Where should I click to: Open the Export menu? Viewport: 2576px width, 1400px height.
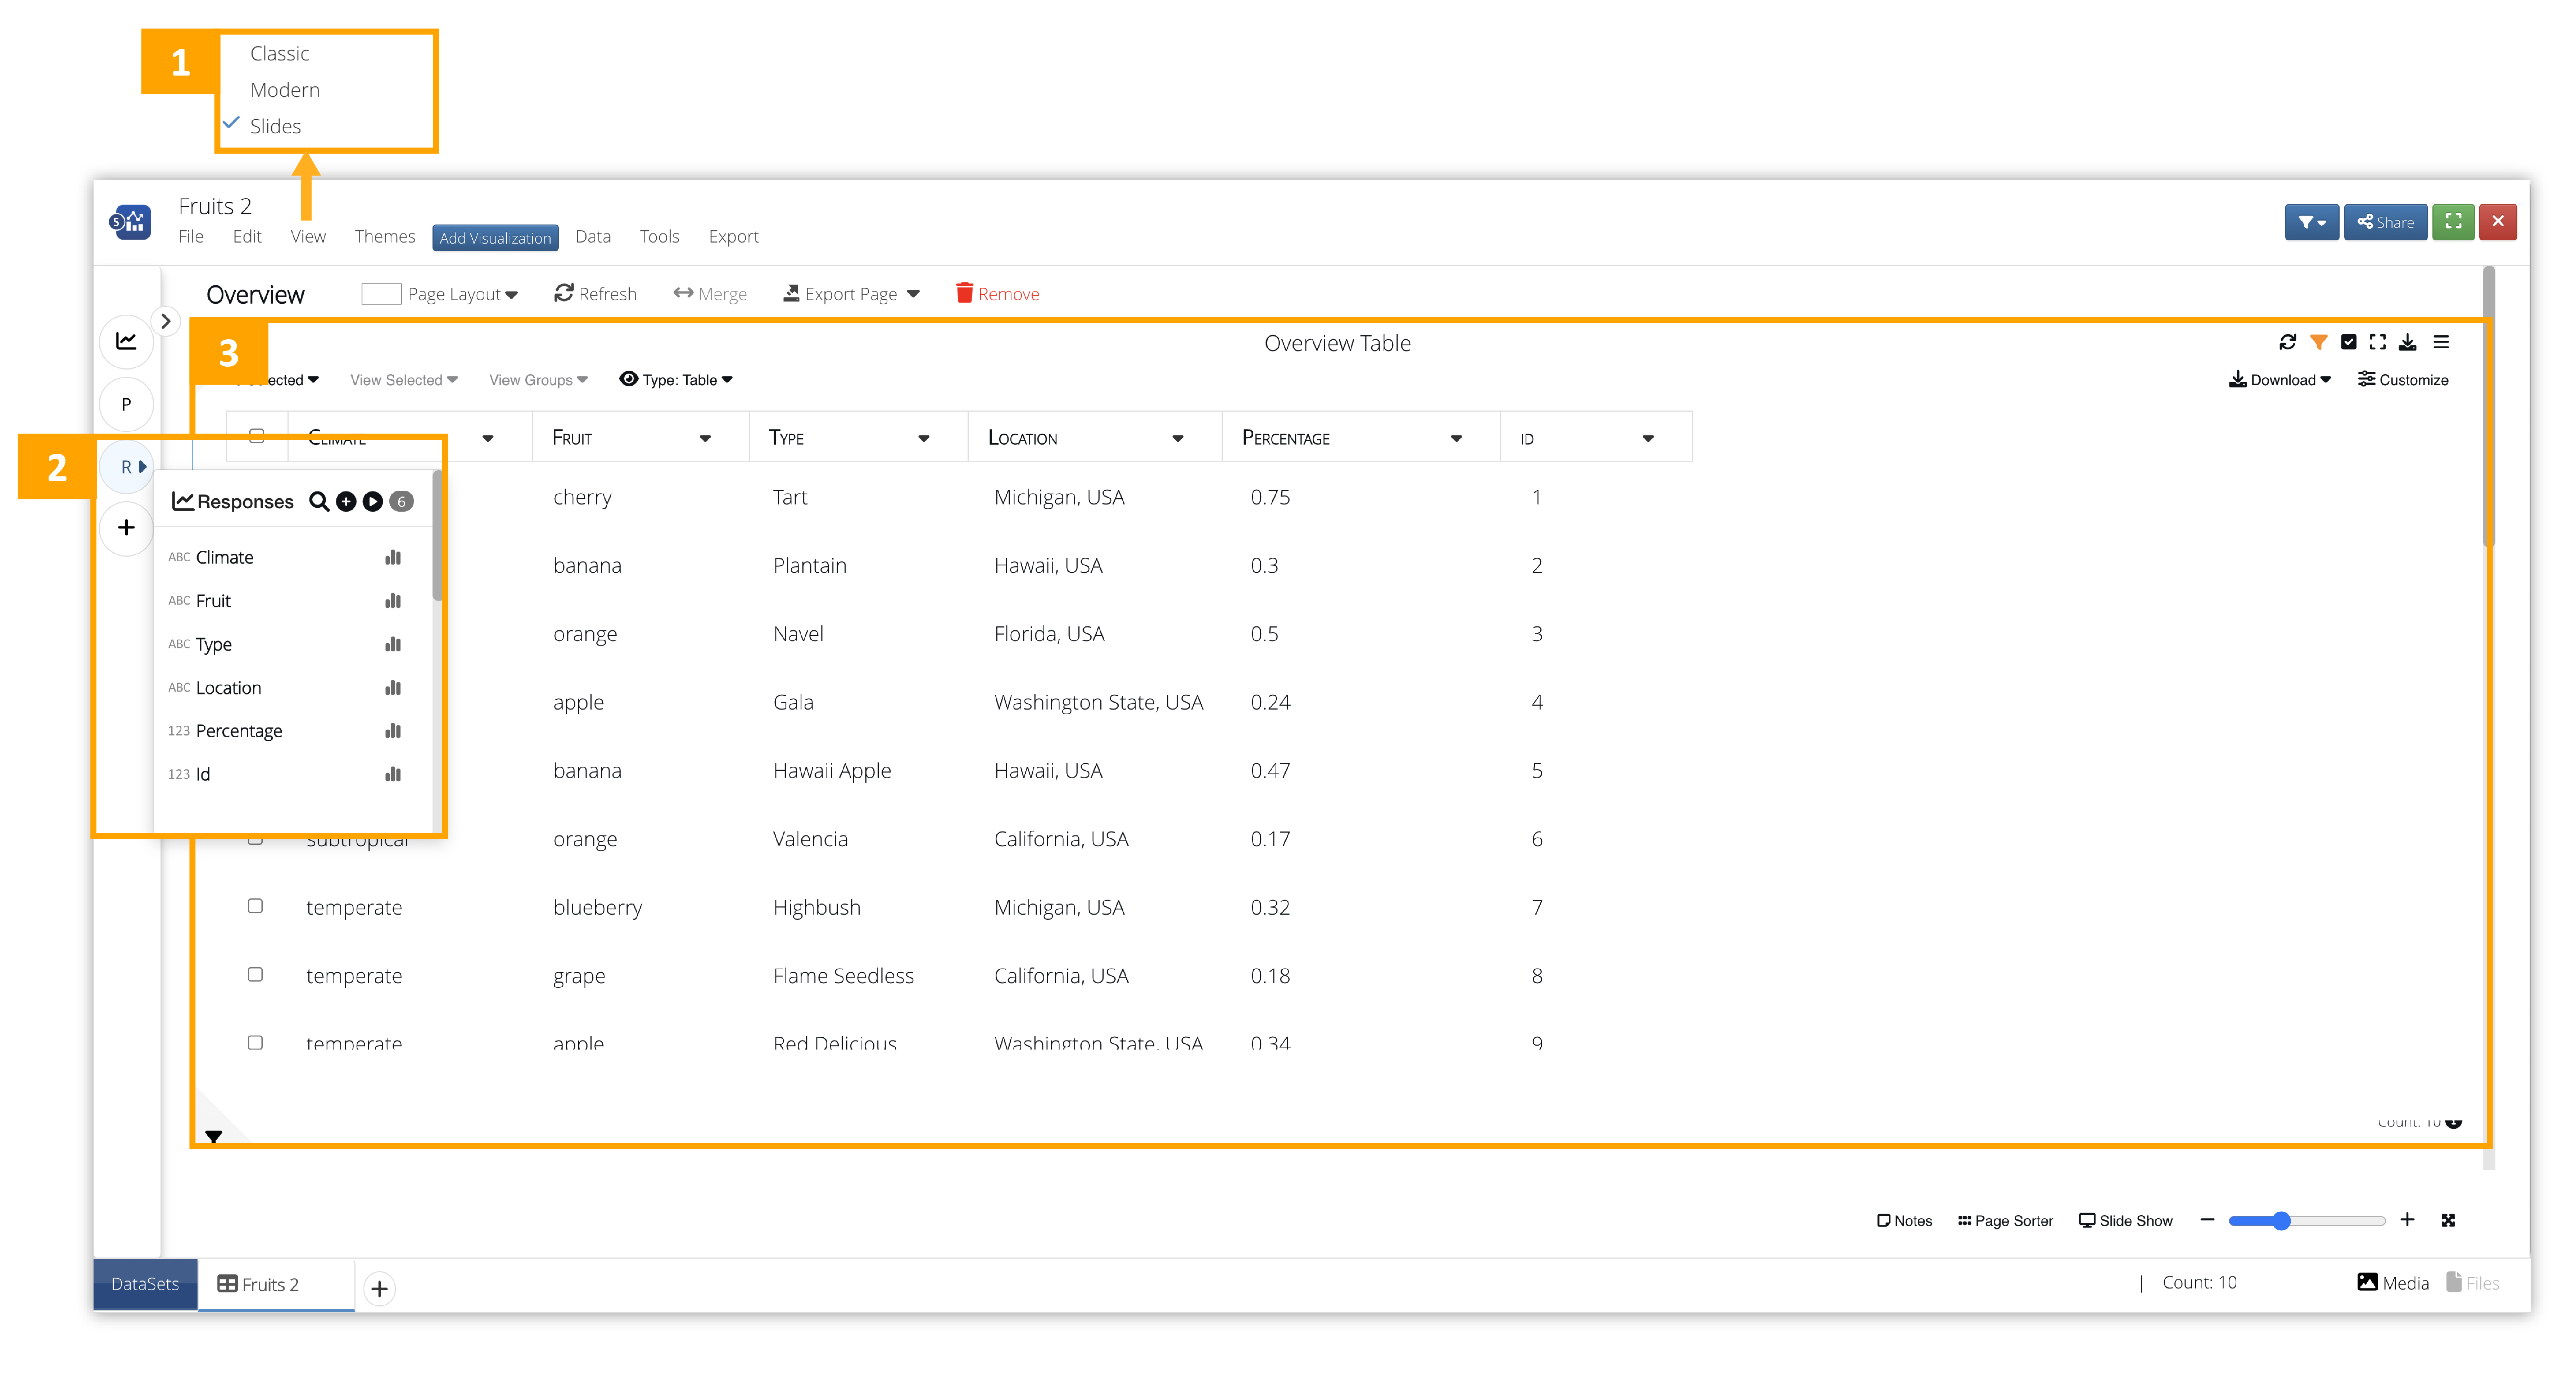point(734,237)
